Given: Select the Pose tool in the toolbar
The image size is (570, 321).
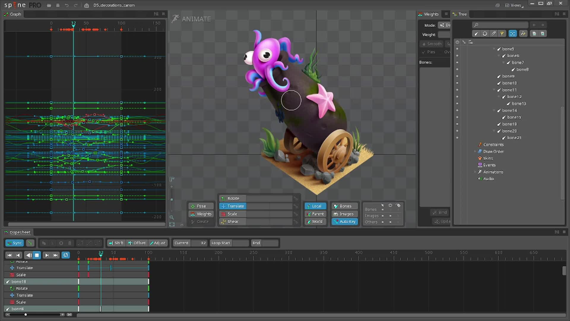Looking at the screenshot, I should 201,206.
